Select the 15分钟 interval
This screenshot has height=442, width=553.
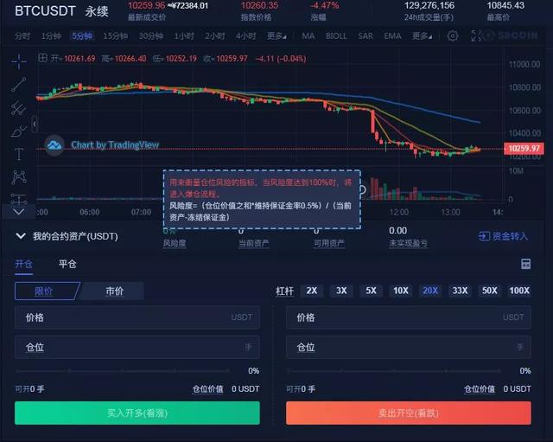pos(115,36)
